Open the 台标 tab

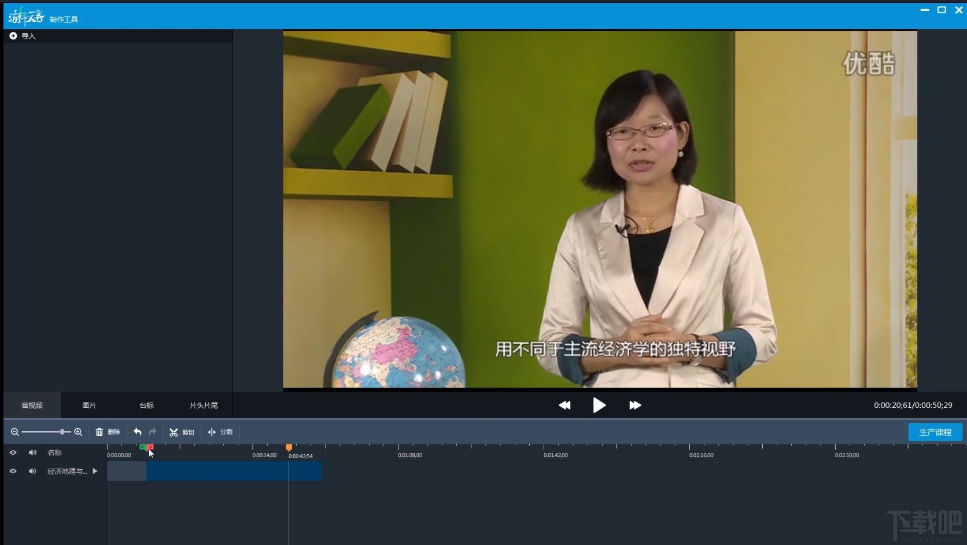pos(146,405)
